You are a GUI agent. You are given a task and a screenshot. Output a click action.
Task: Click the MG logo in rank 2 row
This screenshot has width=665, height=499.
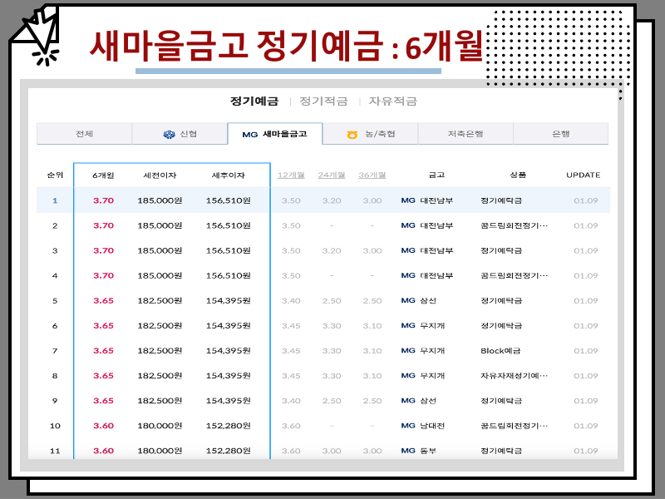pyautogui.click(x=408, y=225)
